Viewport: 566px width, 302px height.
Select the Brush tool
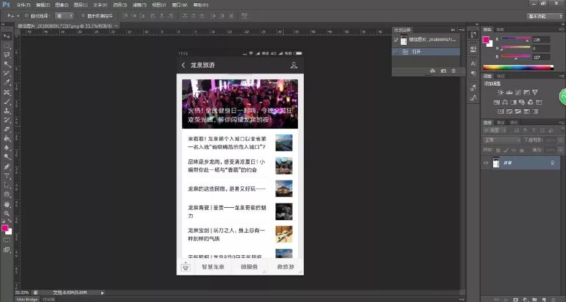7,101
